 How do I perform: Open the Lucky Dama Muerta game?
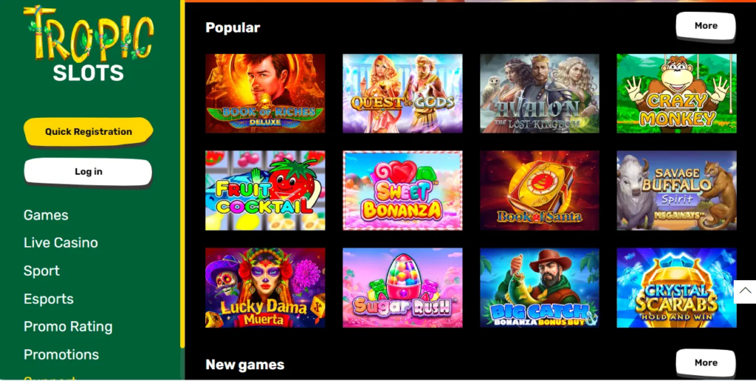[265, 287]
